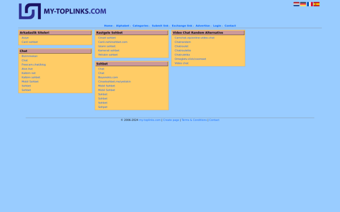Visit the Bizimmekan link
This screenshot has width=340, height=212.
[x=29, y=56]
